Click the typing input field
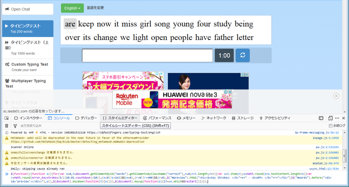349x187 pixels. point(147,55)
